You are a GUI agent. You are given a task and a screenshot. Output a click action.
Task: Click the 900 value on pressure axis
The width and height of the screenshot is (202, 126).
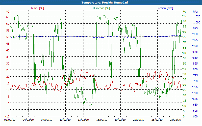195,46
